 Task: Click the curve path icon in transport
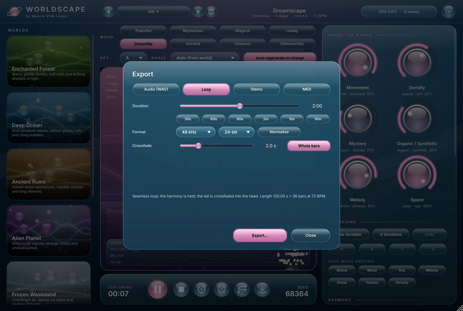(242, 289)
